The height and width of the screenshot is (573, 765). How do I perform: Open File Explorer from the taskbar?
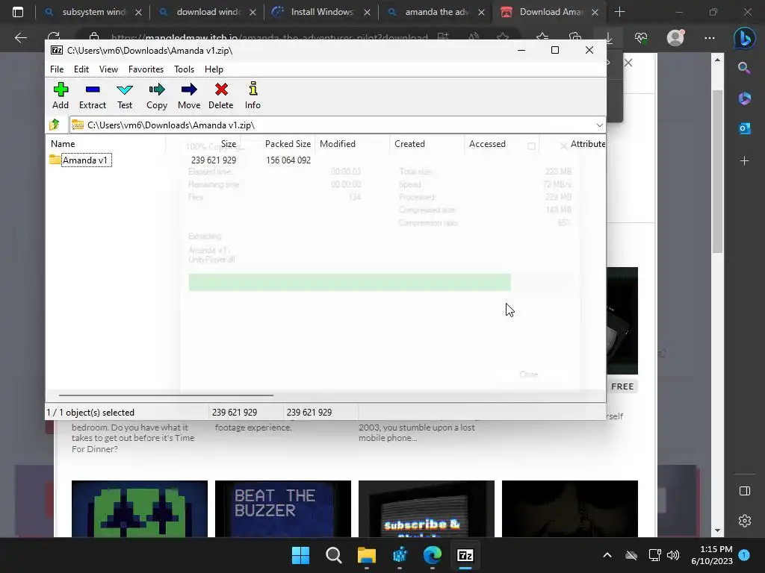click(x=366, y=555)
